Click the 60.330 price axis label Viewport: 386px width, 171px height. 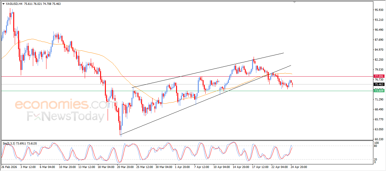tap(378, 139)
